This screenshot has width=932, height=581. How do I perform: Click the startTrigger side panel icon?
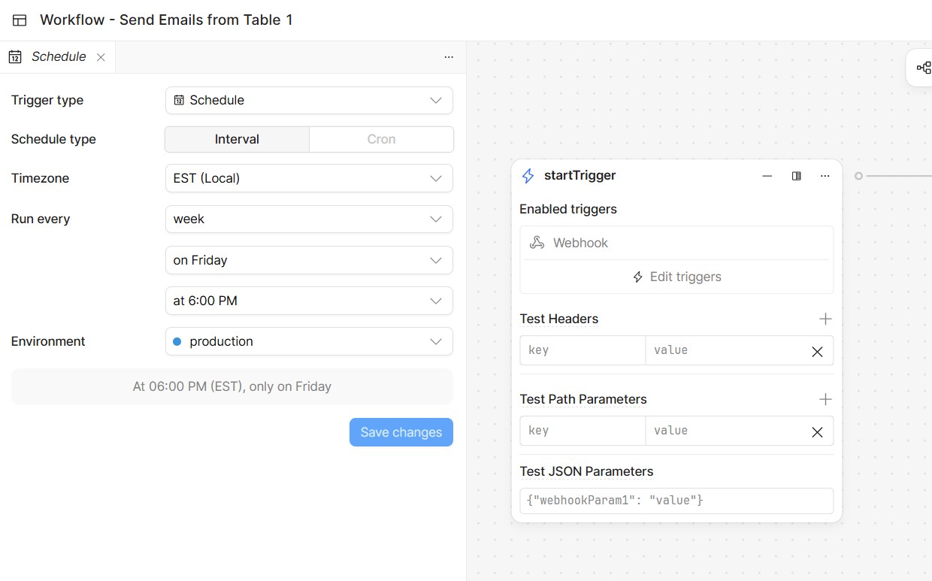pos(796,176)
